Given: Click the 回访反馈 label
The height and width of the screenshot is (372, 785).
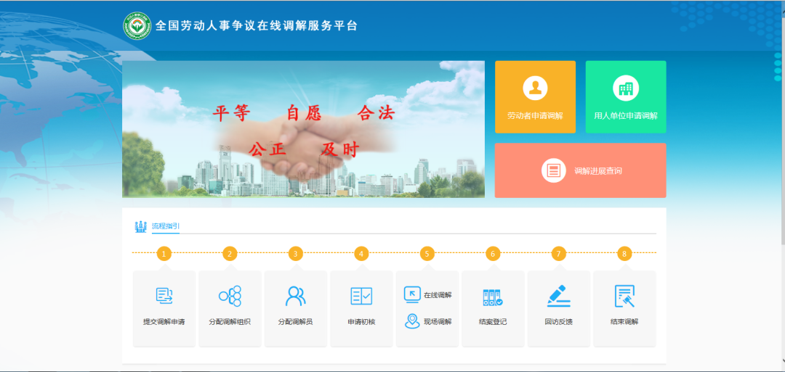Looking at the screenshot, I should (559, 322).
